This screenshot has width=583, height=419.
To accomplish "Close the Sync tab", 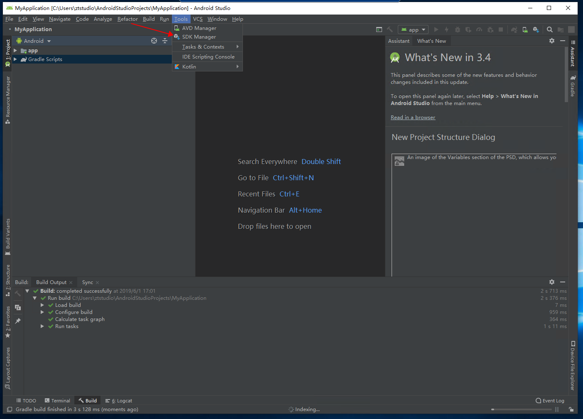I will coord(98,282).
